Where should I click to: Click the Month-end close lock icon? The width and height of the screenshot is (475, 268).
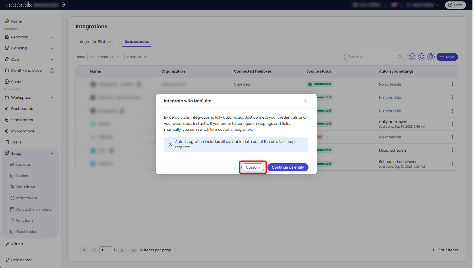[52, 70]
